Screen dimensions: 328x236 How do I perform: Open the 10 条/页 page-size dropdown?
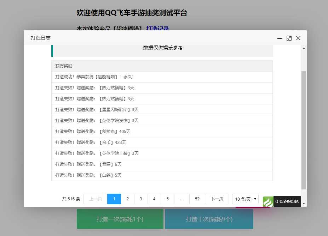245,199
